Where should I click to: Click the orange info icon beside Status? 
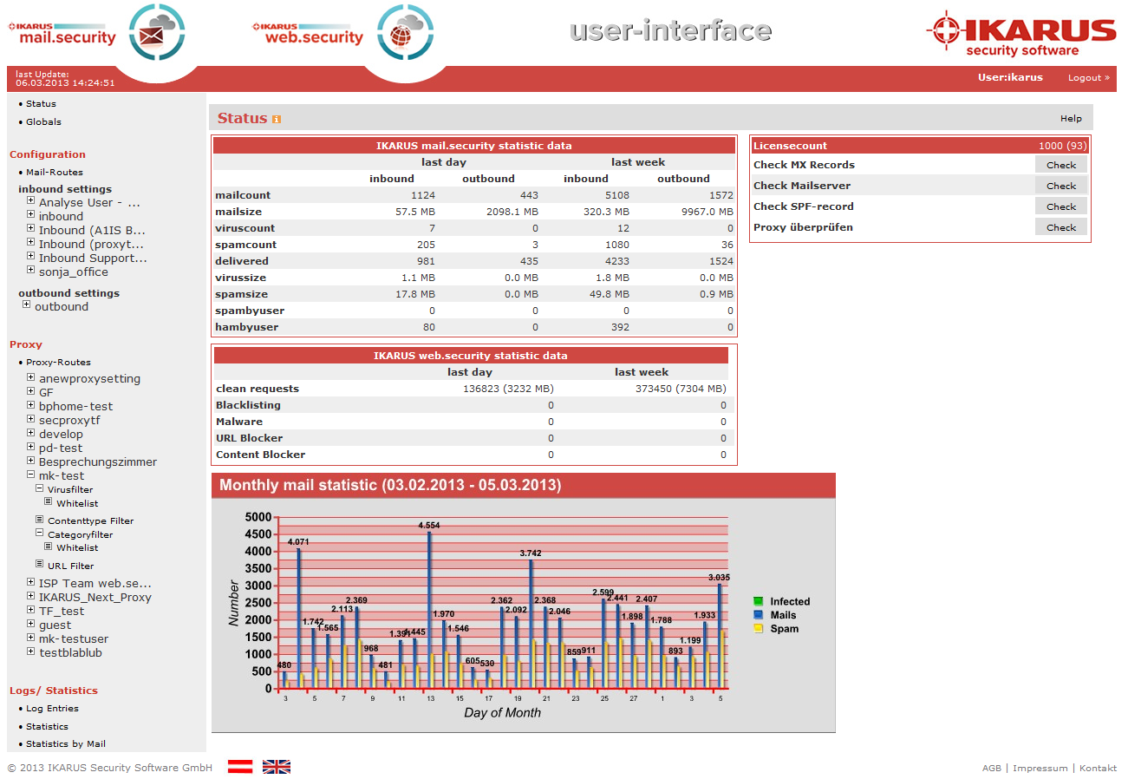point(277,119)
